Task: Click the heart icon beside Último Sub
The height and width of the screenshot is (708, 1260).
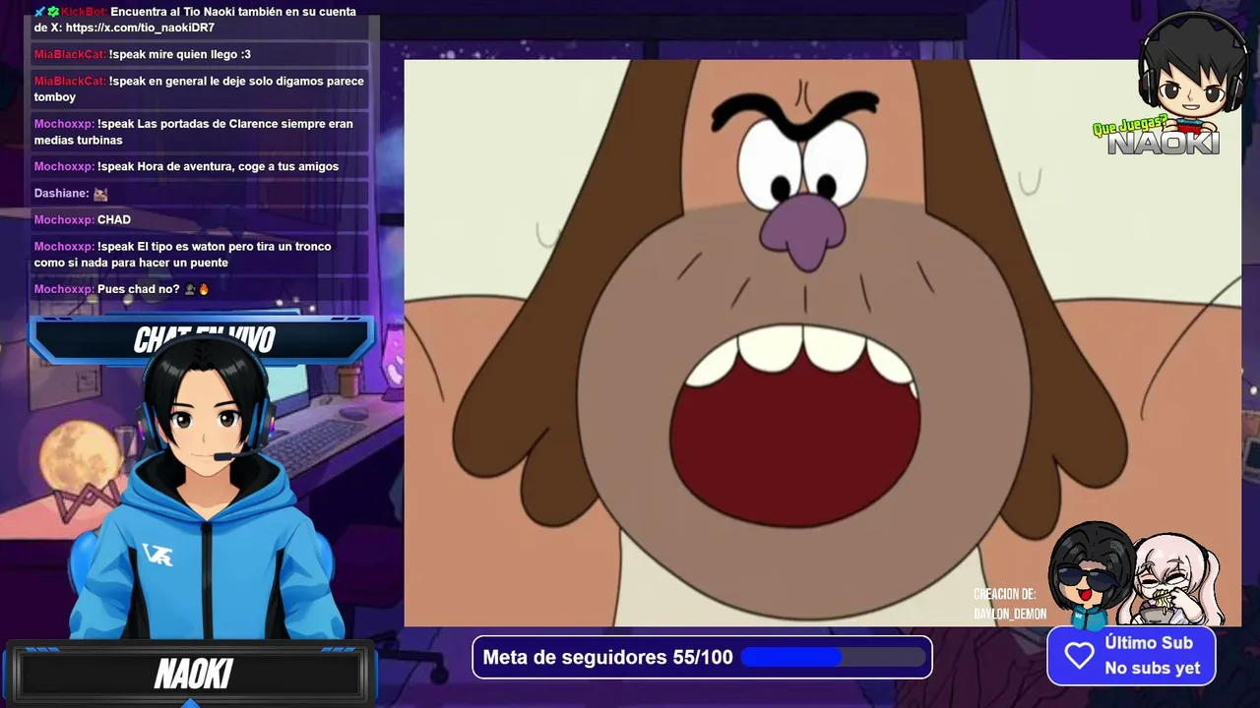Action: pyautogui.click(x=1079, y=656)
